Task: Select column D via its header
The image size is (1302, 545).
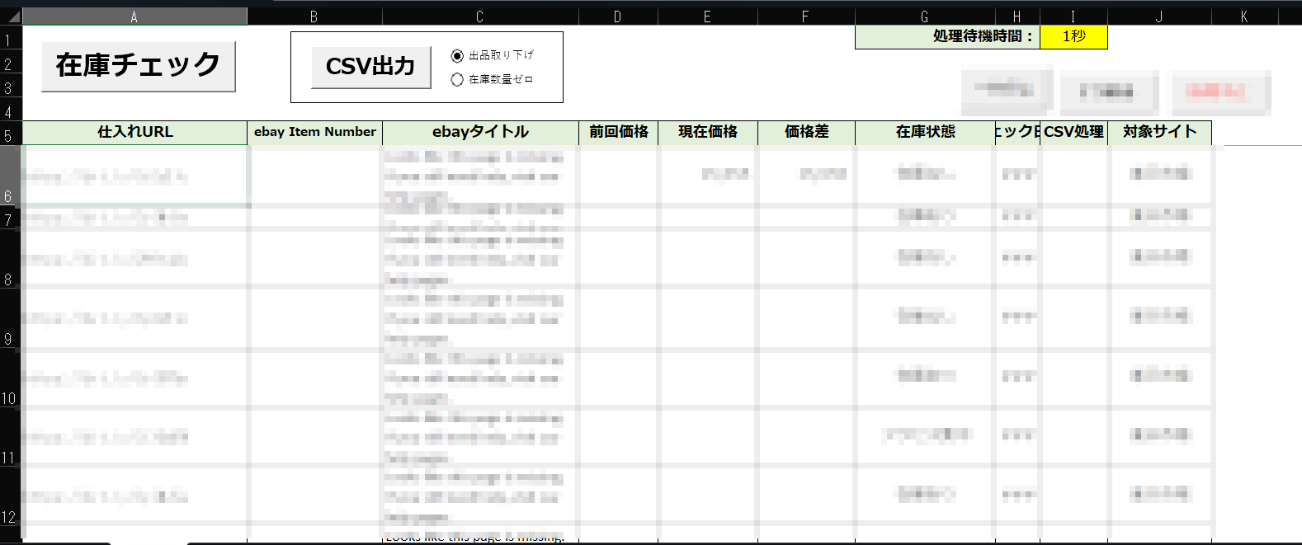Action: 618,16
